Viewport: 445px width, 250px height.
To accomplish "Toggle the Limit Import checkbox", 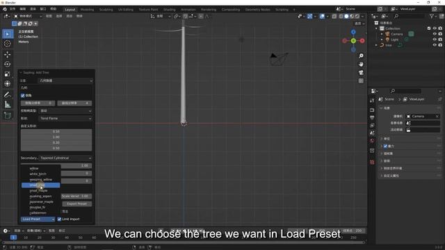I will pyautogui.click(x=59, y=219).
